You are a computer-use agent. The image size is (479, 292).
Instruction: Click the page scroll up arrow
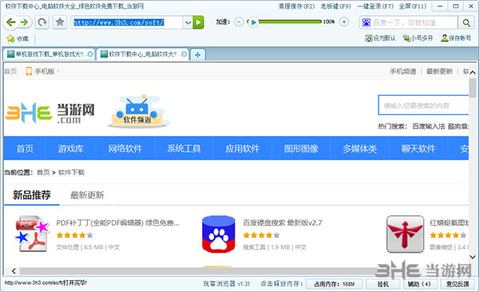click(473, 73)
